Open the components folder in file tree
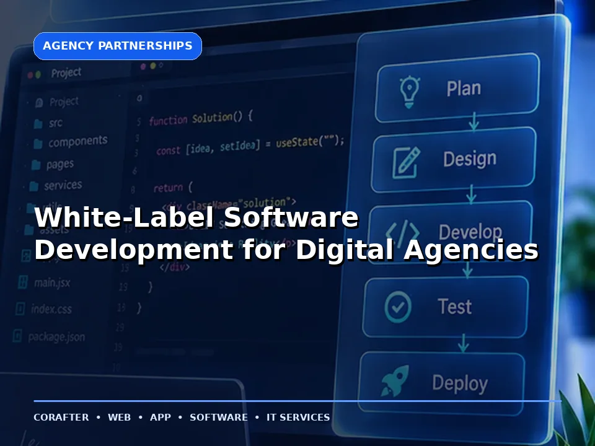 78,141
